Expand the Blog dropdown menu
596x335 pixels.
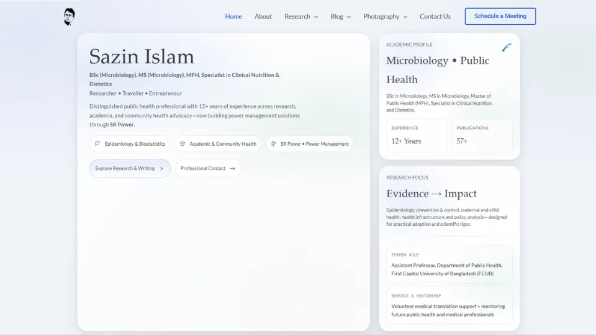pyautogui.click(x=340, y=17)
